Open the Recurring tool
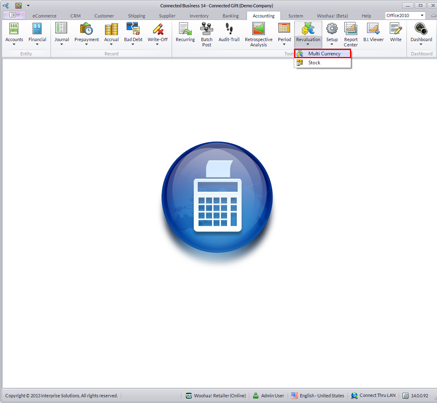The image size is (437, 403). [185, 29]
